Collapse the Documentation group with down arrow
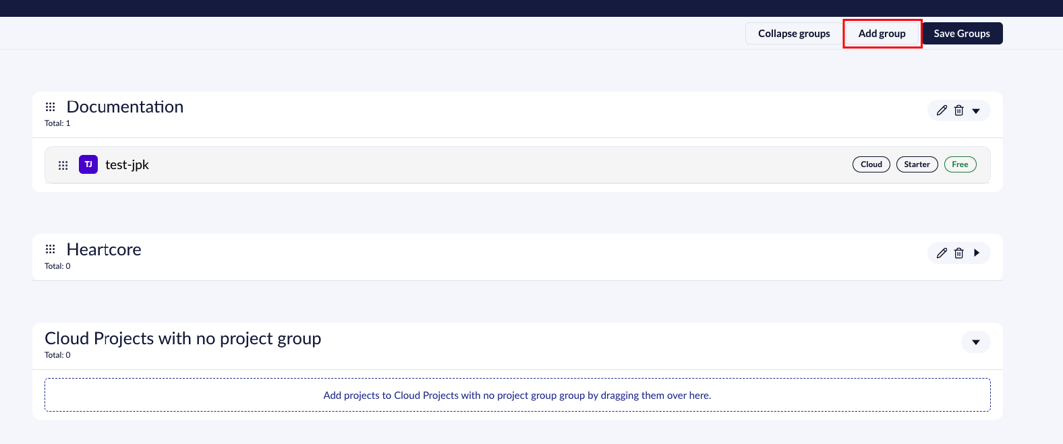Screen dimensions: 1063x444 tap(976, 111)
